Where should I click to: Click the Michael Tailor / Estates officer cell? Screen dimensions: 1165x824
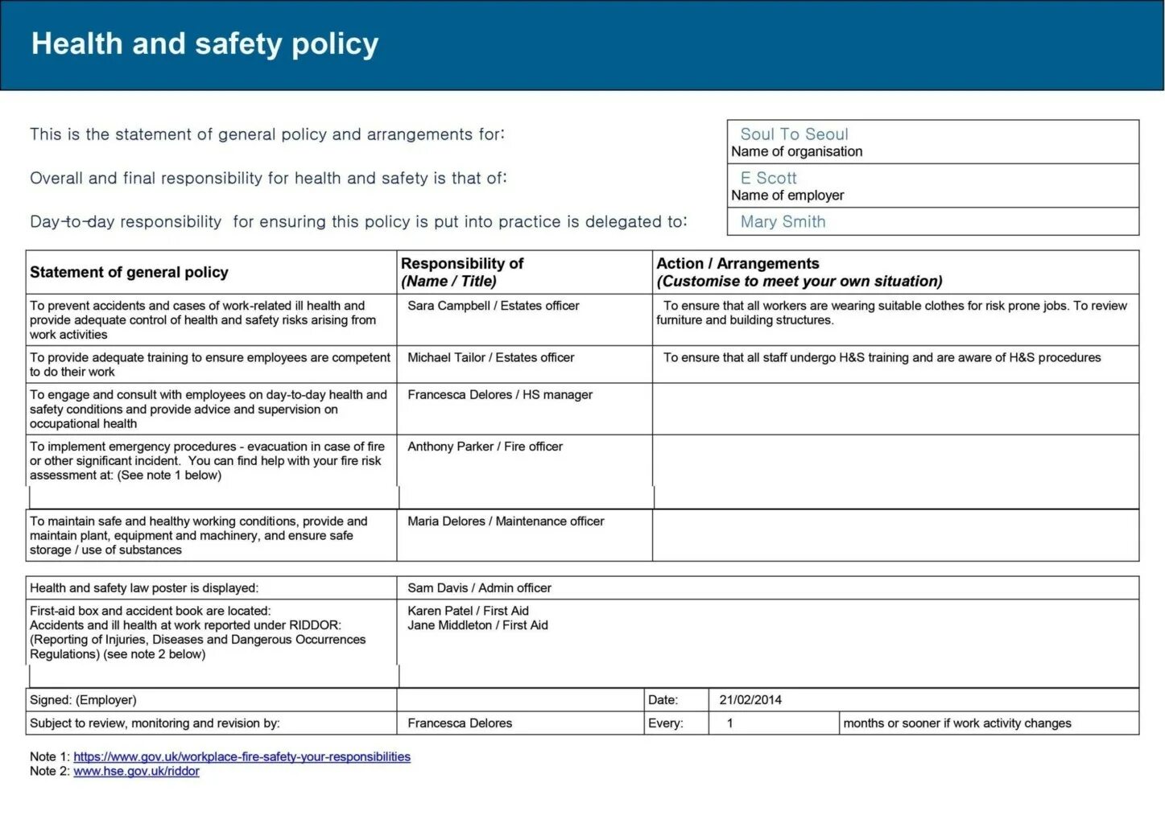[524, 365]
